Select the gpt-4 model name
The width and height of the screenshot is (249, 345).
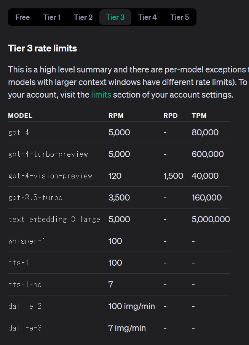[x=19, y=132]
